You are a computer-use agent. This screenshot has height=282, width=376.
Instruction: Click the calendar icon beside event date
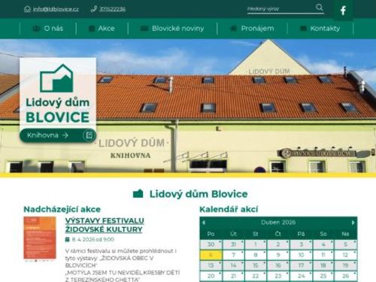point(67,240)
